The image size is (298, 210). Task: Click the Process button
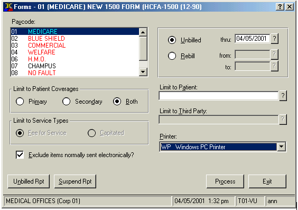(225, 181)
